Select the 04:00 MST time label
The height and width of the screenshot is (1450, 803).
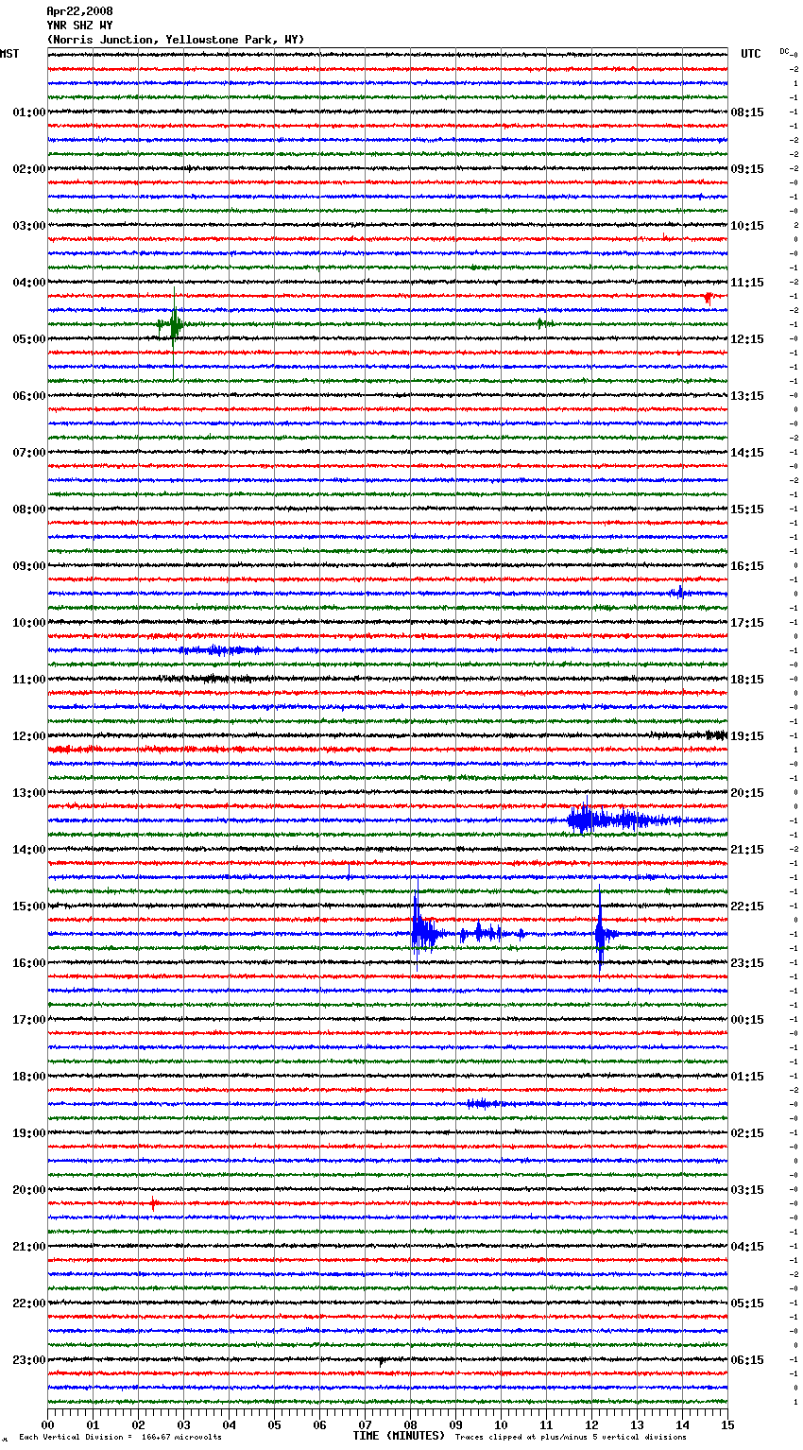point(28,283)
